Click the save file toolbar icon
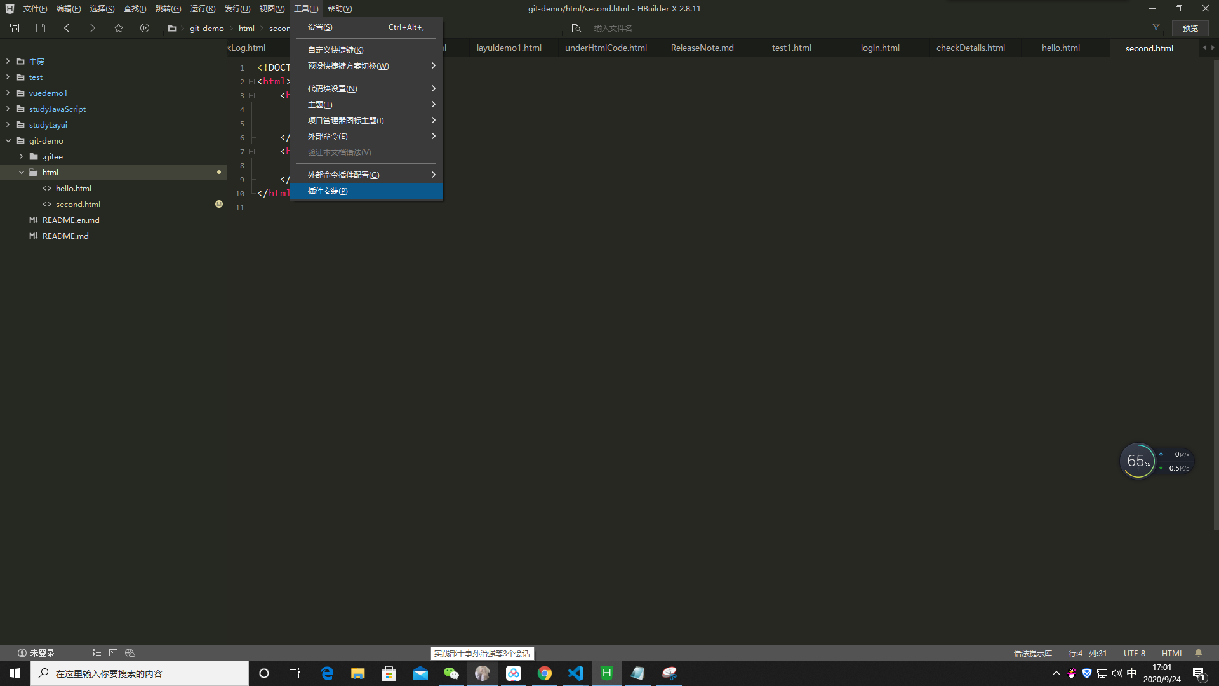The image size is (1219, 686). (x=41, y=28)
